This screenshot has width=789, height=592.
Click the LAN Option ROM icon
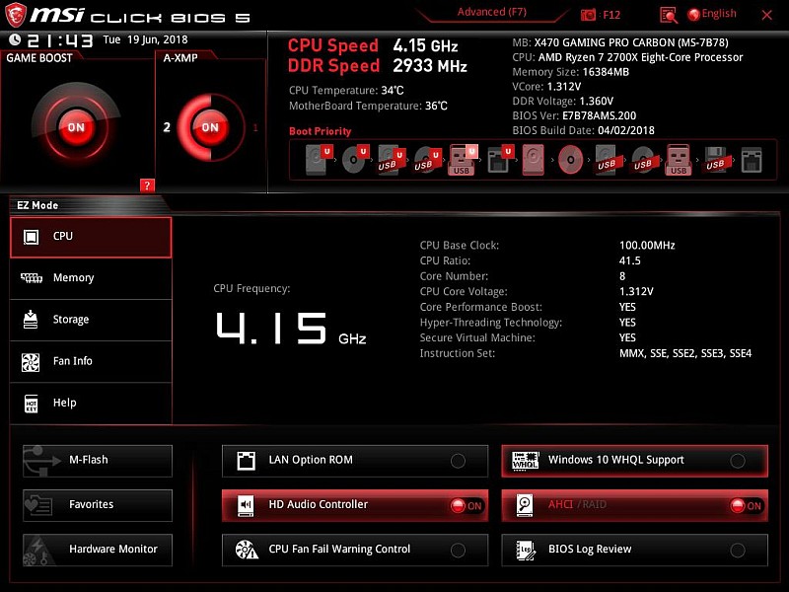click(246, 460)
